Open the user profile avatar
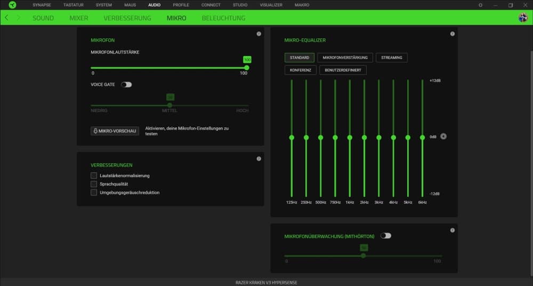Image resolution: width=533 pixels, height=286 pixels. [x=523, y=18]
